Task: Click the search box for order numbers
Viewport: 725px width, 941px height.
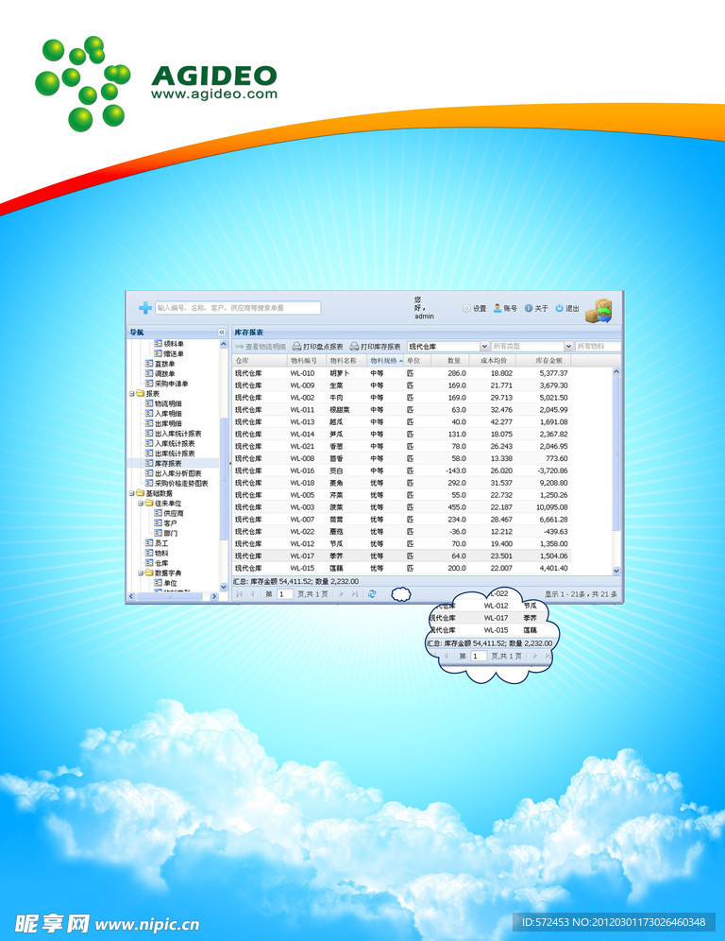Action: coord(238,308)
